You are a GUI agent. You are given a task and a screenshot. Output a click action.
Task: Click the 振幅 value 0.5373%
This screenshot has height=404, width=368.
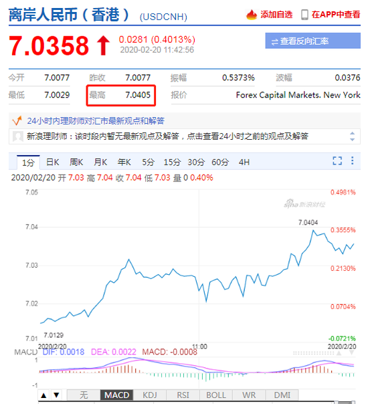238,78
